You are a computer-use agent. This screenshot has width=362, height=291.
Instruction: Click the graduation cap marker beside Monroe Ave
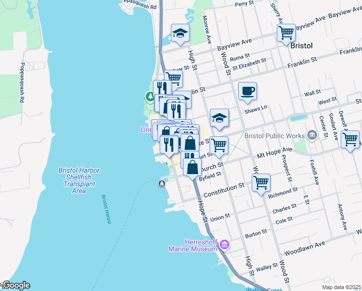click(180, 35)
